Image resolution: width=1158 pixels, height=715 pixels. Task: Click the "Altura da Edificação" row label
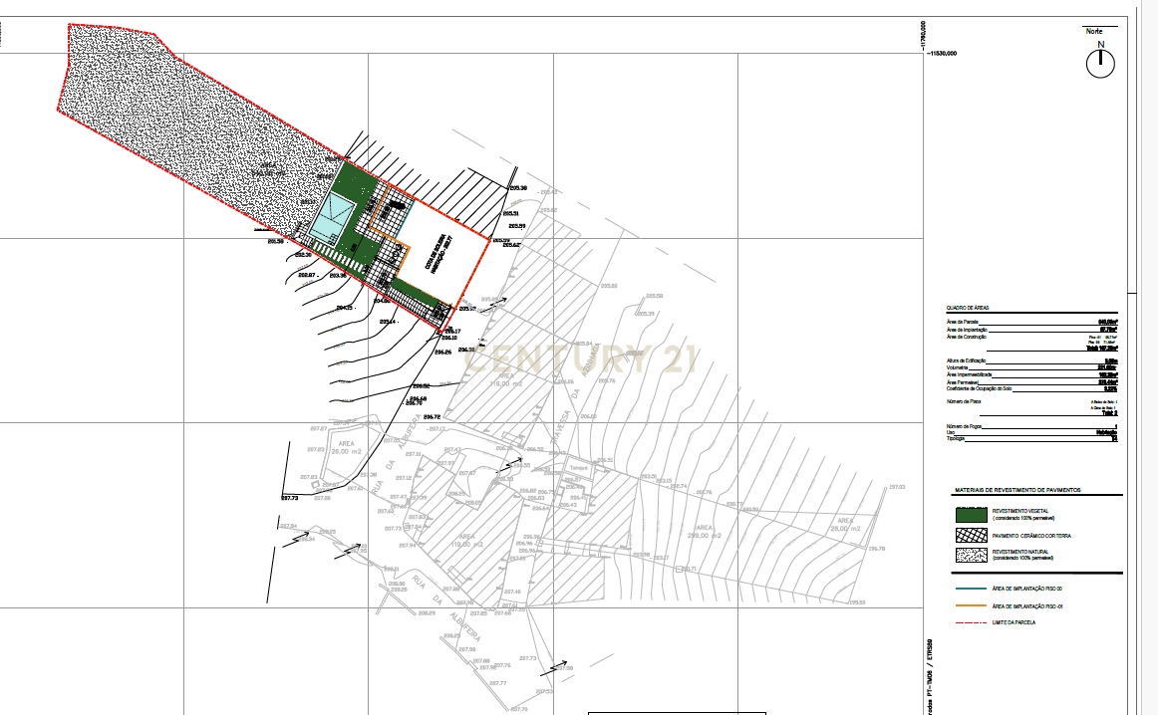pos(967,360)
